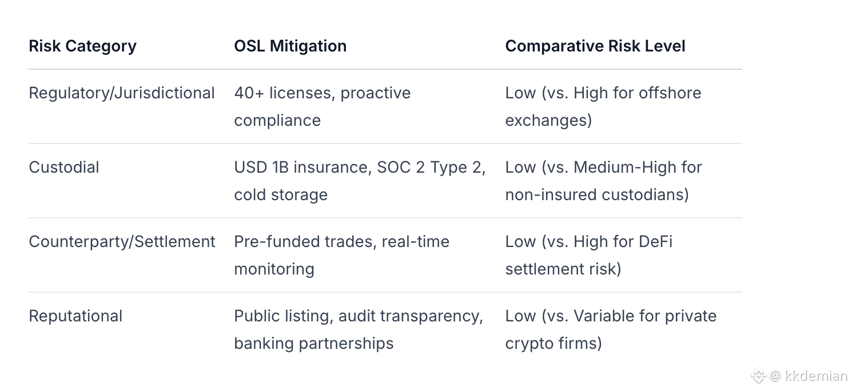
Task: Click the 'cold storage' text
Action: (x=281, y=194)
